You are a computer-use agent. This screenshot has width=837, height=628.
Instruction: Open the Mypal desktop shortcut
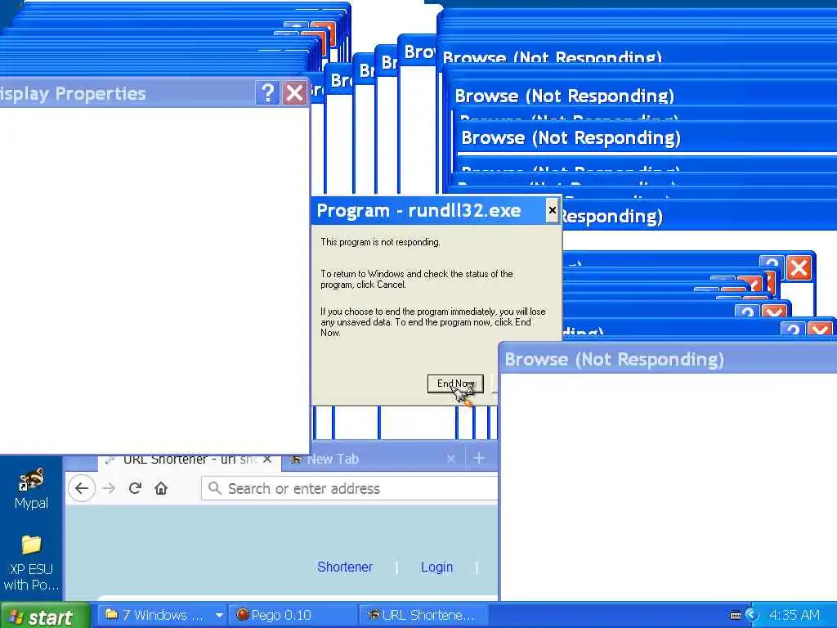pyautogui.click(x=31, y=489)
